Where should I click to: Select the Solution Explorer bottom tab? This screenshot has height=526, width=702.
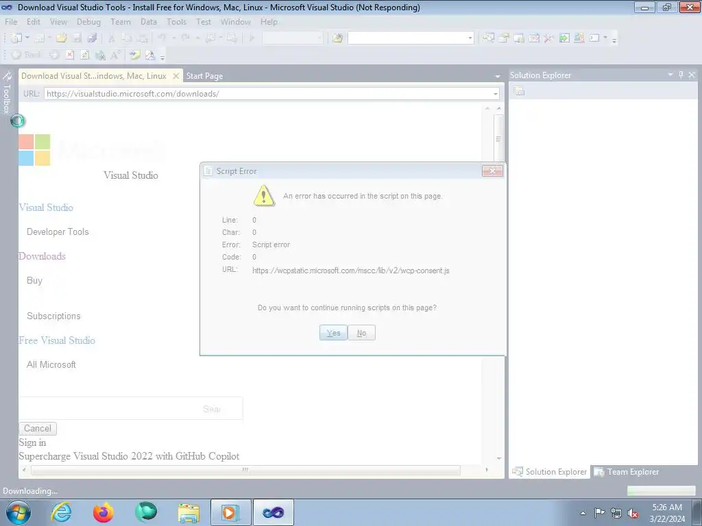click(x=550, y=472)
